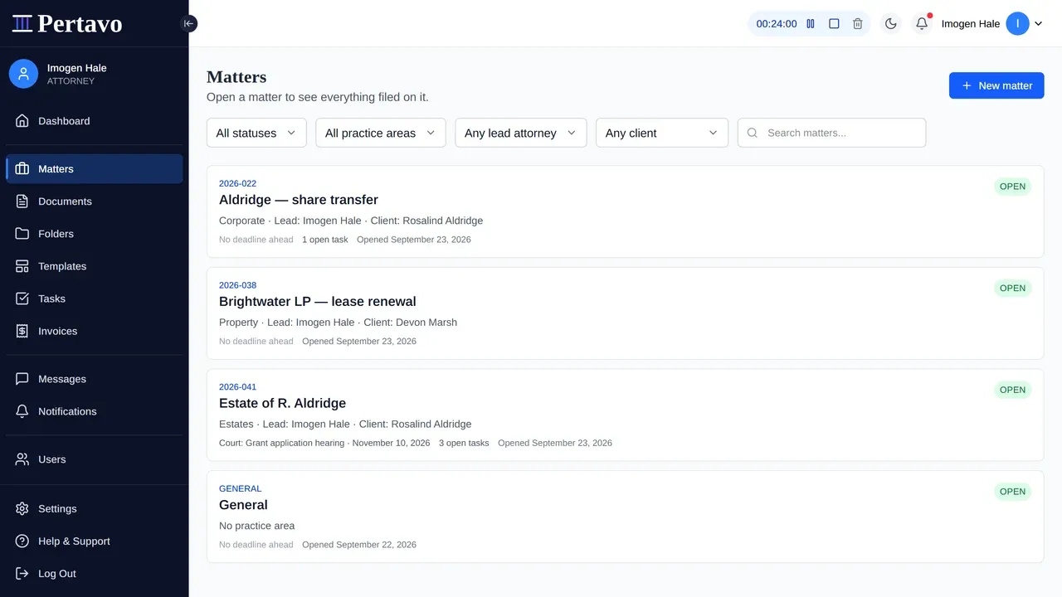This screenshot has width=1062, height=597.
Task: Go to Dashboard in the sidebar
Action: tap(95, 121)
